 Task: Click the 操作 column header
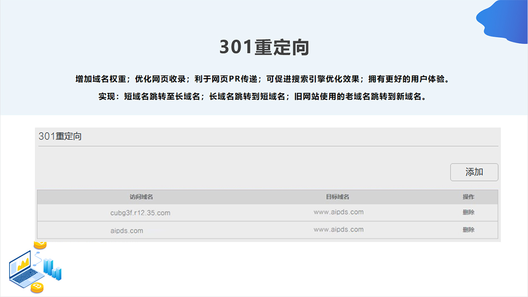tap(468, 197)
